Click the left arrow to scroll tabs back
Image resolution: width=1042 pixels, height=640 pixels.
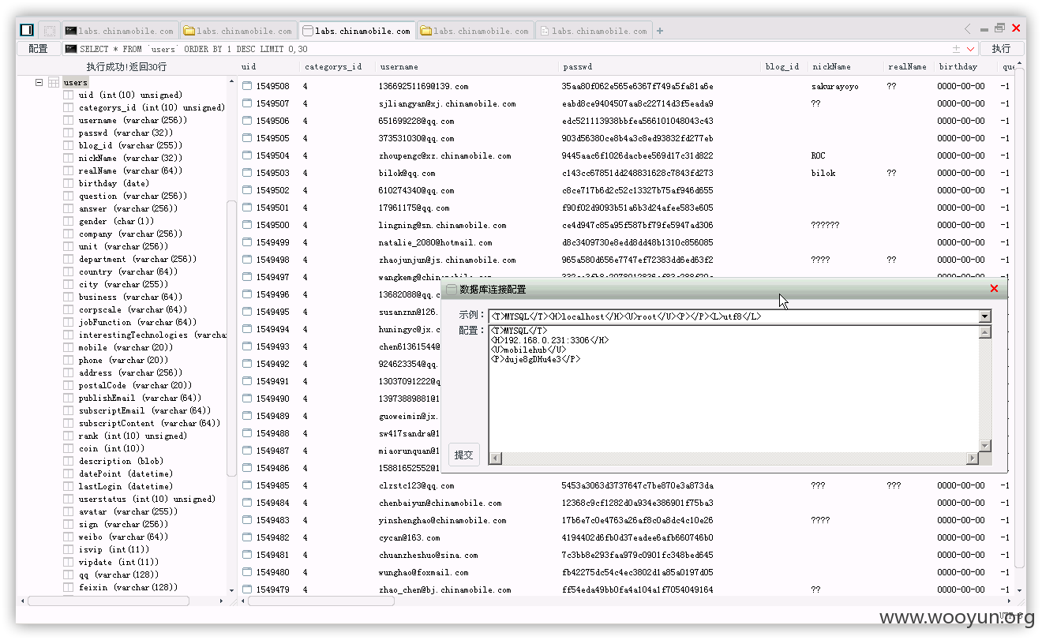[968, 29]
